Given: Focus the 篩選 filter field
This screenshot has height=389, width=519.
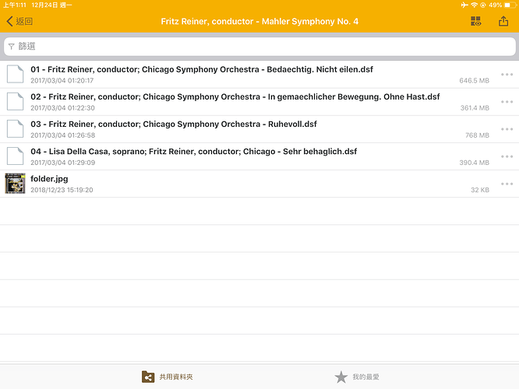Looking at the screenshot, I should coord(259,46).
